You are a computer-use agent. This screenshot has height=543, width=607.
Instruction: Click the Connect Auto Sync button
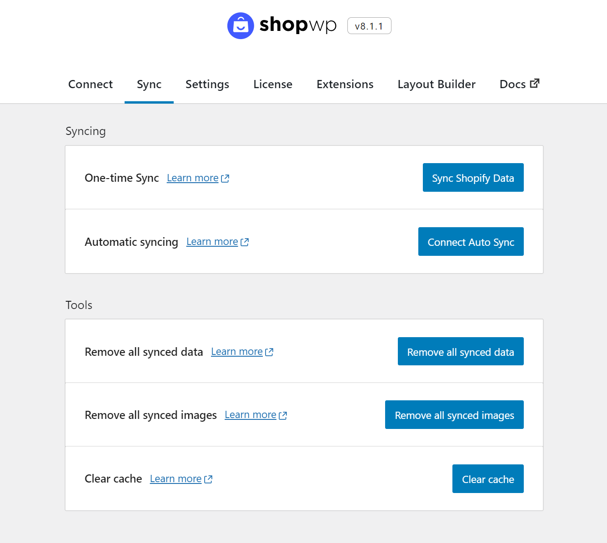[471, 242]
